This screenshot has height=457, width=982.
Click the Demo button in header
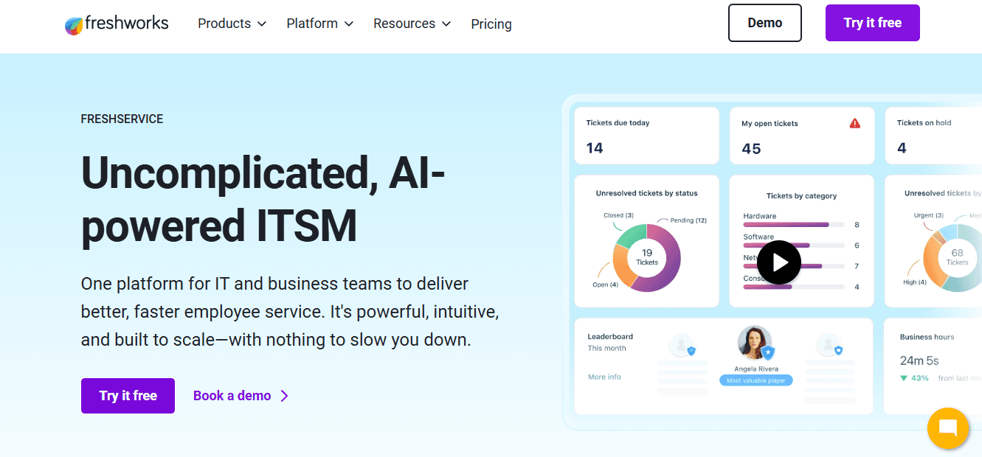(x=765, y=23)
